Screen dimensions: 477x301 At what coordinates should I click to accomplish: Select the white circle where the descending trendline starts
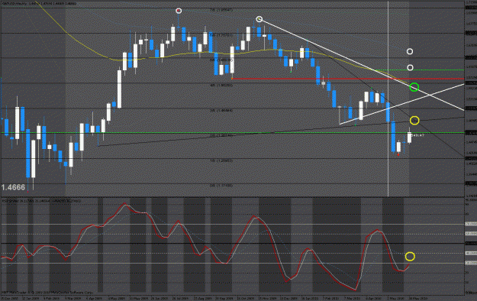(259, 19)
